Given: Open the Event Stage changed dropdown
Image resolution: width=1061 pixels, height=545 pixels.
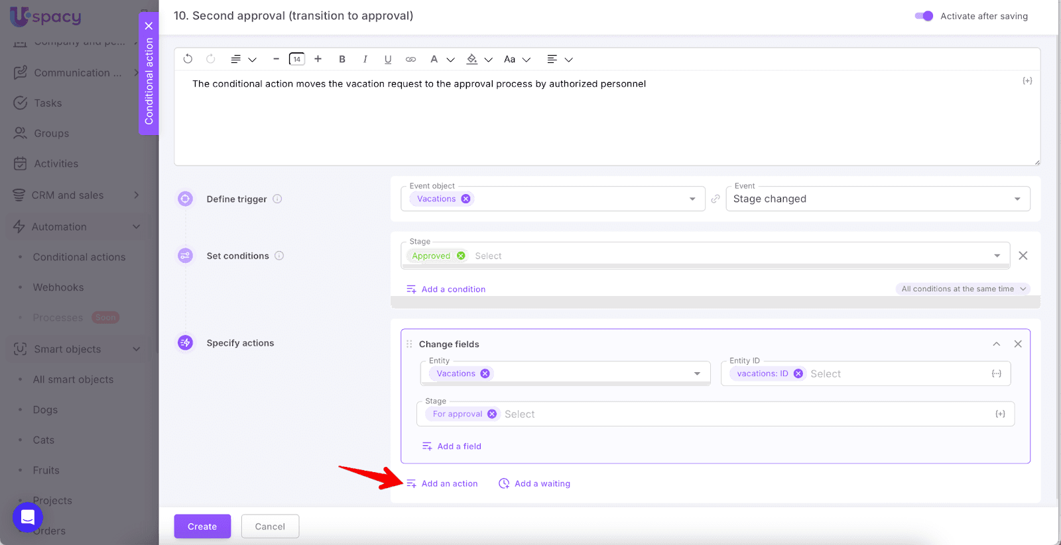Looking at the screenshot, I should pos(877,199).
